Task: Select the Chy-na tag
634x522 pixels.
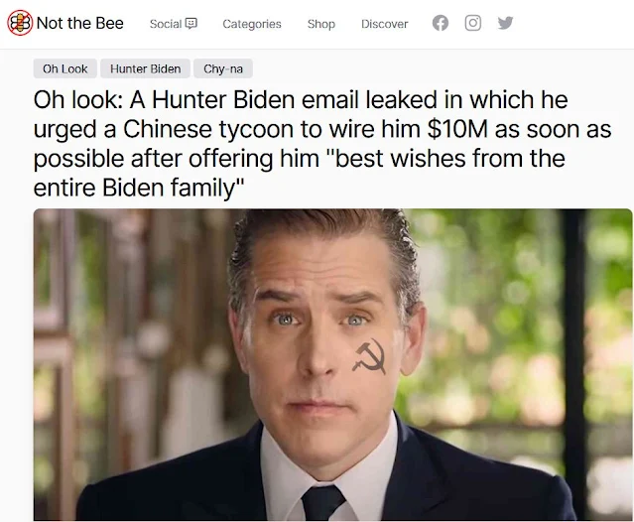Action: (223, 68)
